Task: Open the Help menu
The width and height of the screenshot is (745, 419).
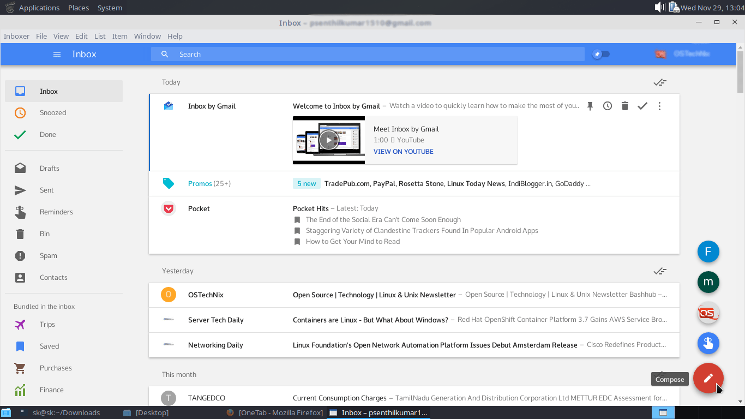Action: (175, 36)
